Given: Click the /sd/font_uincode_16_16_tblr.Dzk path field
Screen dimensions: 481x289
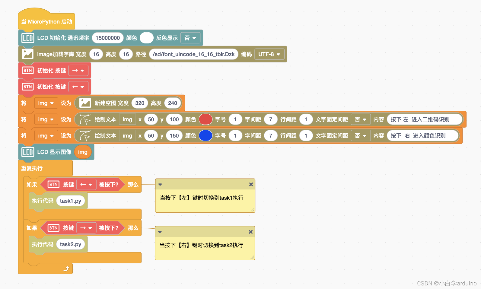Looking at the screenshot, I should [x=194, y=54].
